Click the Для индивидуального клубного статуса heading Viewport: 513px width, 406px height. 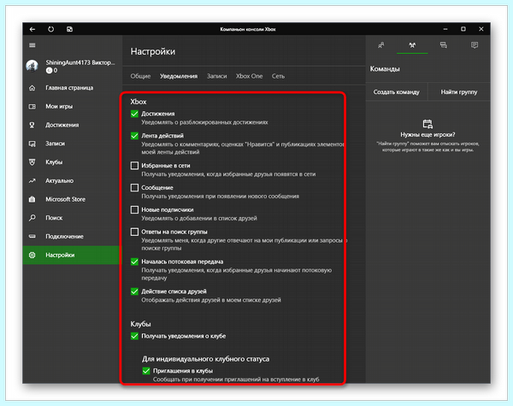pyautogui.click(x=205, y=359)
